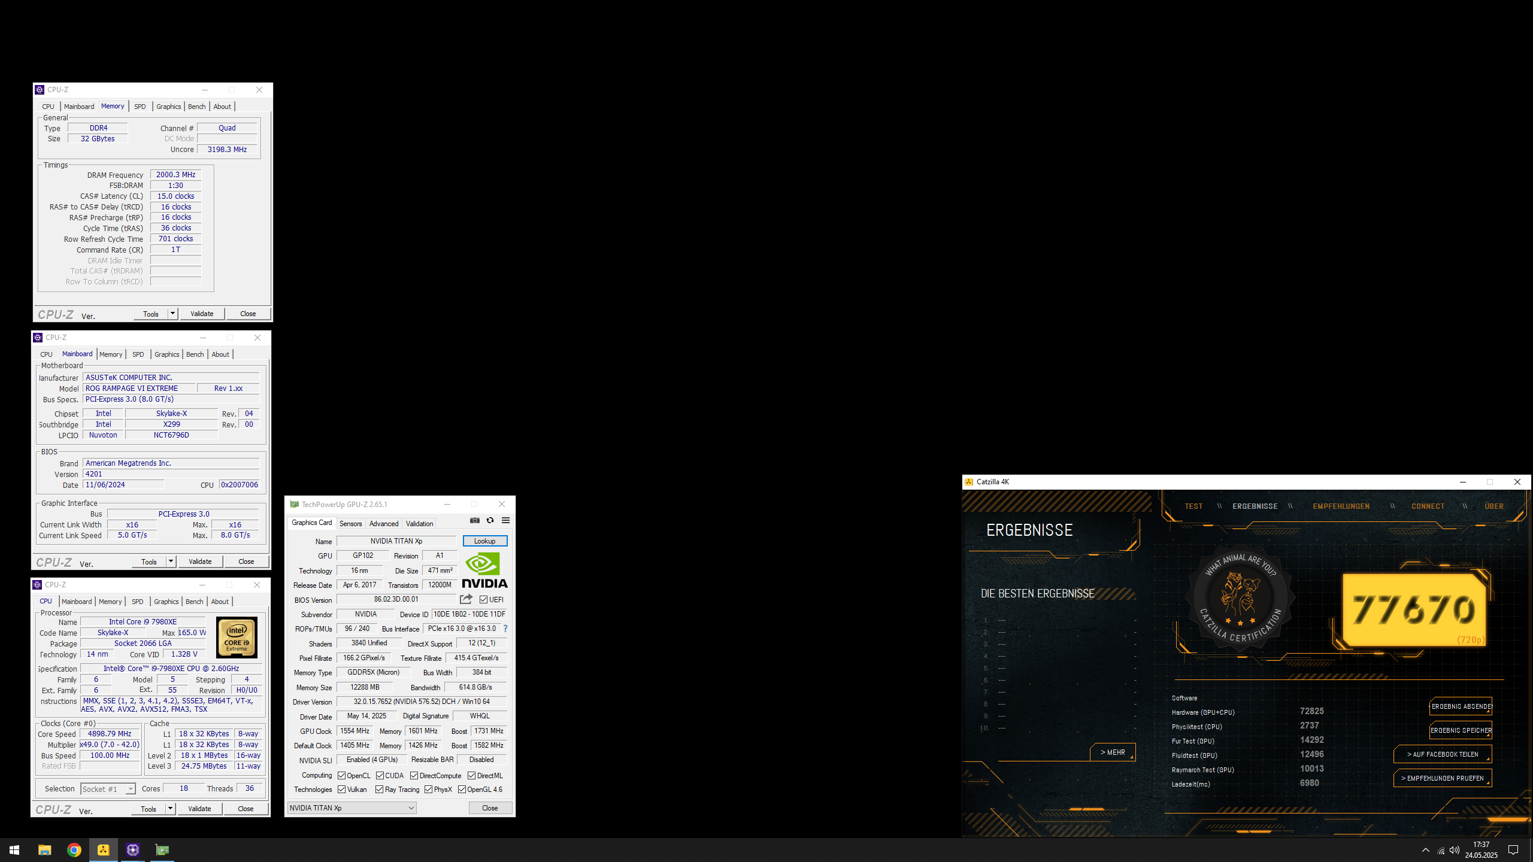Click AUF FACEBOOK TEILEN button
Screen dimensions: 1533x862
coord(1443,754)
